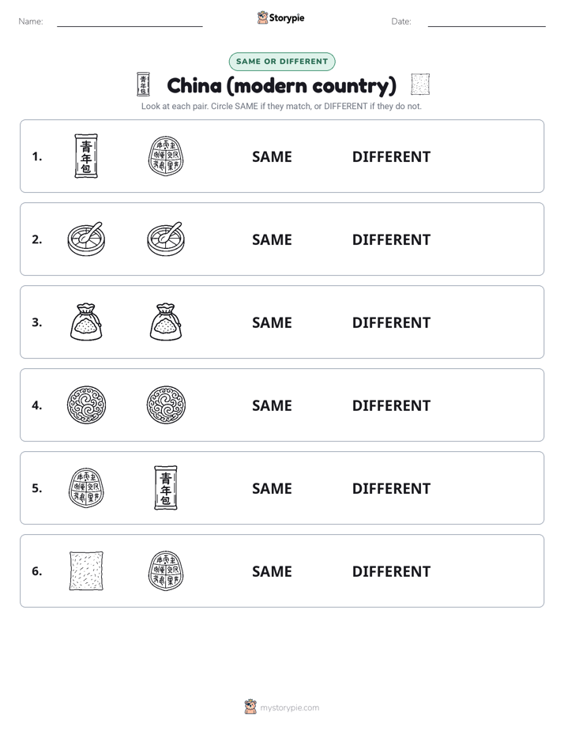Choose DIFFERENT for pair 3

coord(391,322)
